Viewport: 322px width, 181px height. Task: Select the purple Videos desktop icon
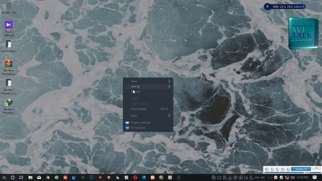[x=9, y=28]
